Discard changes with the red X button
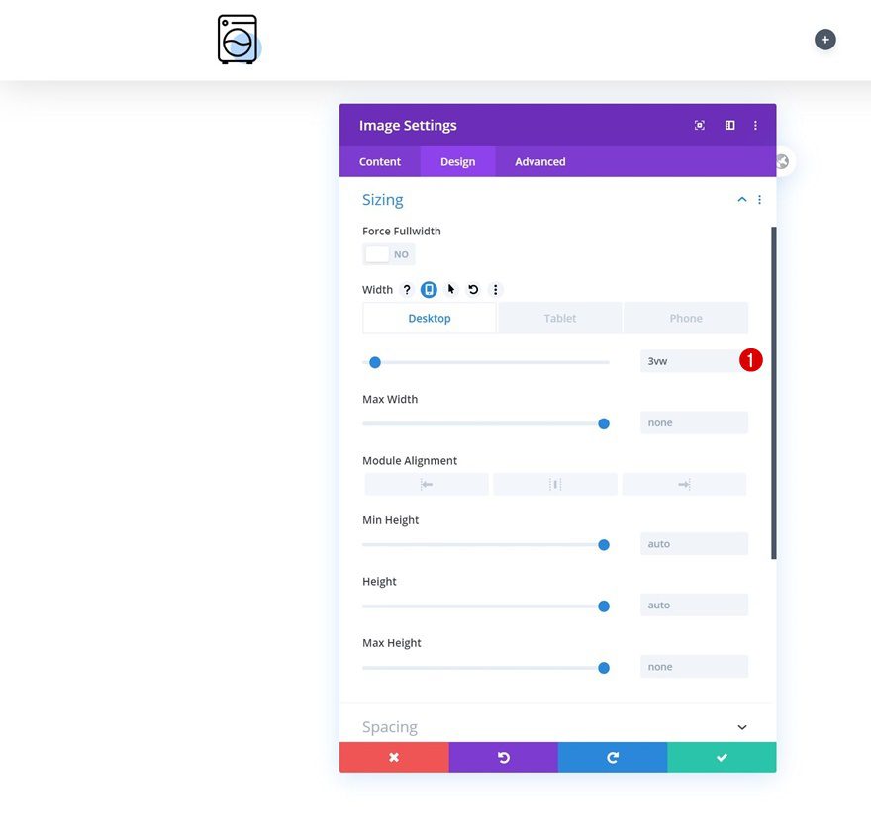This screenshot has width=871, height=839. click(x=393, y=756)
